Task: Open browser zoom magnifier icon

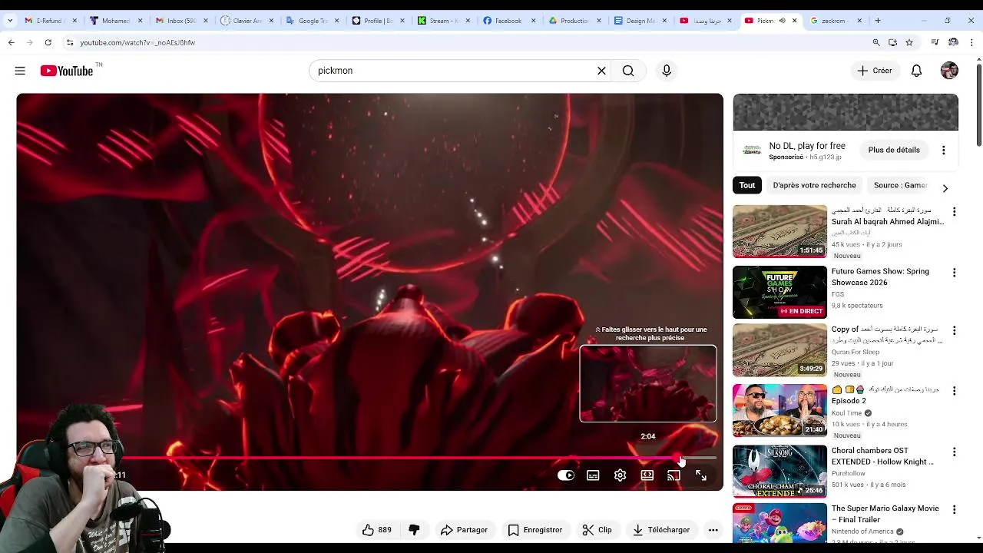Action: (x=876, y=42)
